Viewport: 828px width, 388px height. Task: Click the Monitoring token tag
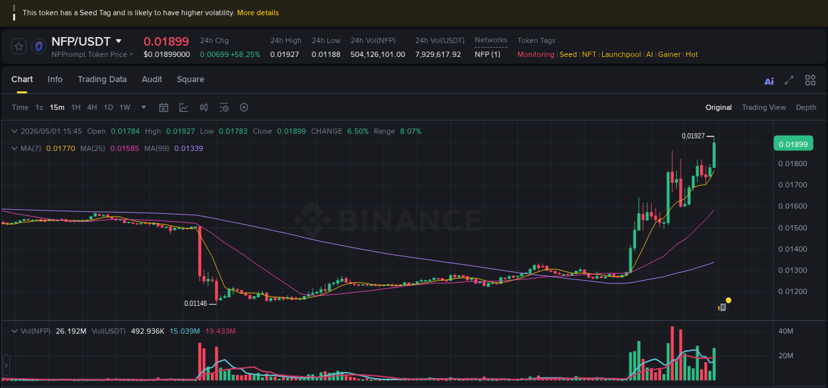pos(536,54)
